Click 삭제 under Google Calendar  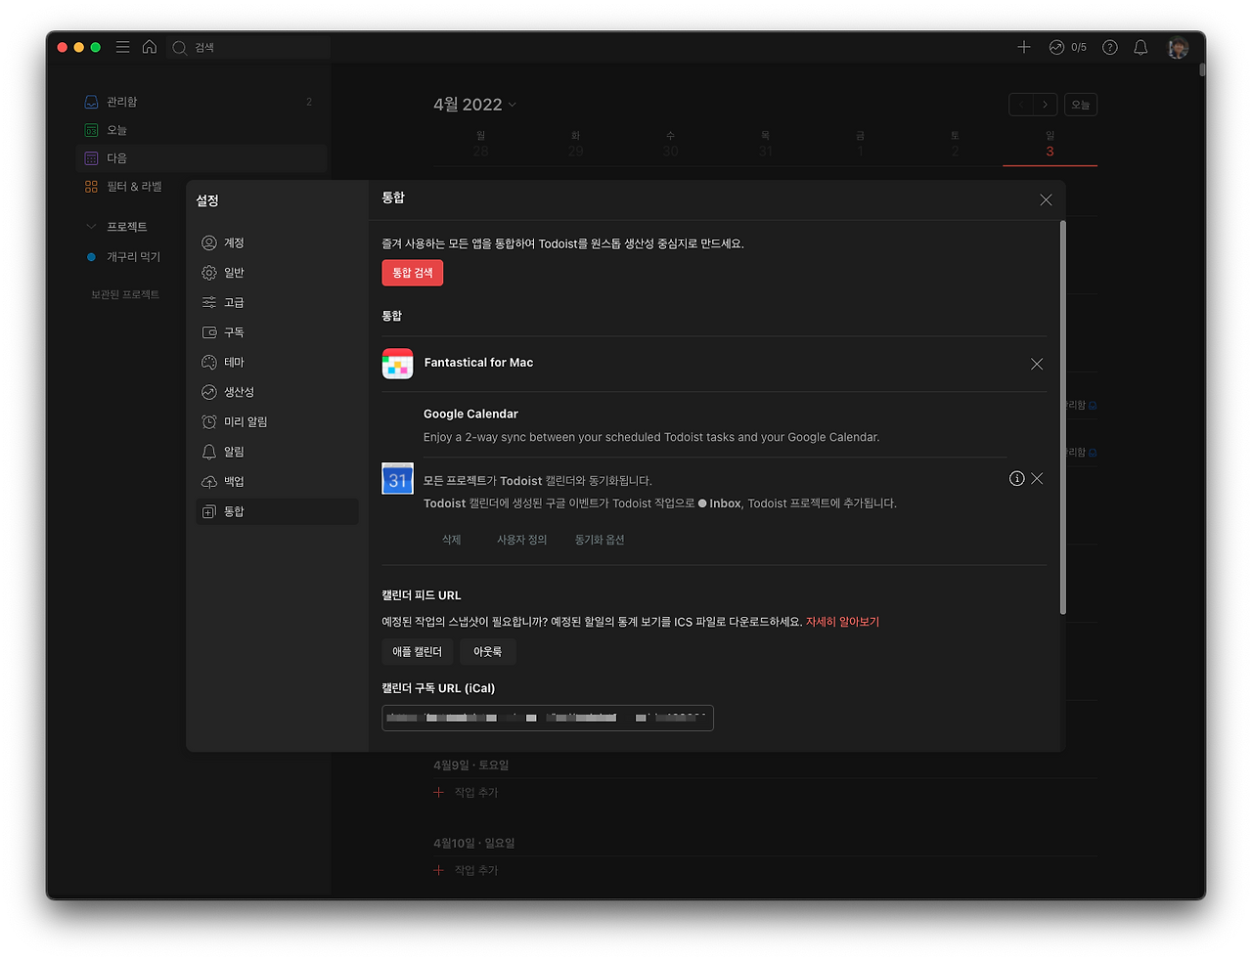click(x=451, y=540)
